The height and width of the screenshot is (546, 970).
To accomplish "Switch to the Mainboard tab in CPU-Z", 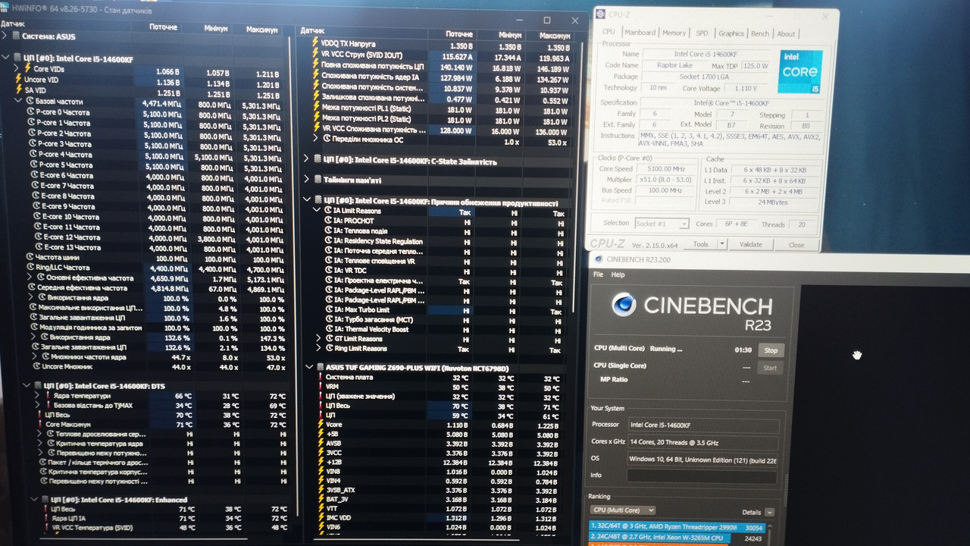I will point(640,33).
